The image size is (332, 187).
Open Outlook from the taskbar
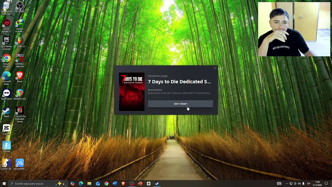coord(98,184)
